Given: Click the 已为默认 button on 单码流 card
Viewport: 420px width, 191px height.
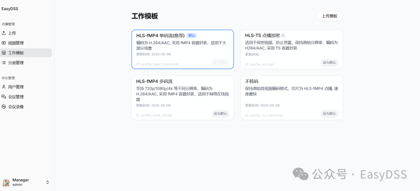Looking at the screenshot, I should click(x=220, y=63).
